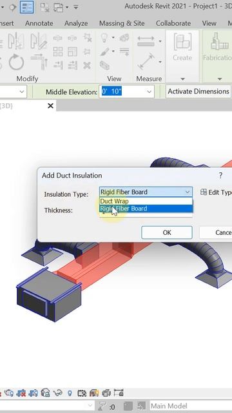Click the Split Element tool

point(57,39)
